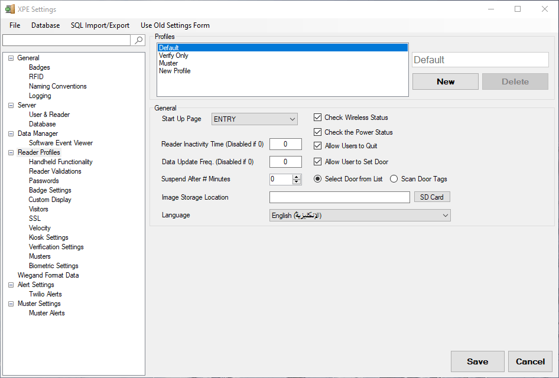Click the SD Card button

coord(432,197)
